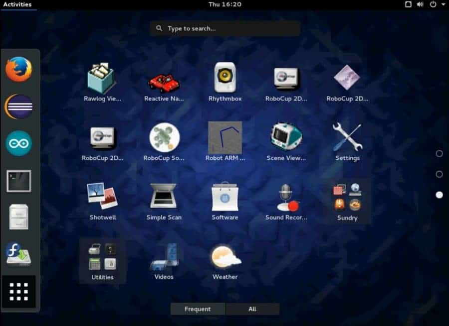
Task: Open the Files manager from the dash
Action: point(19,217)
